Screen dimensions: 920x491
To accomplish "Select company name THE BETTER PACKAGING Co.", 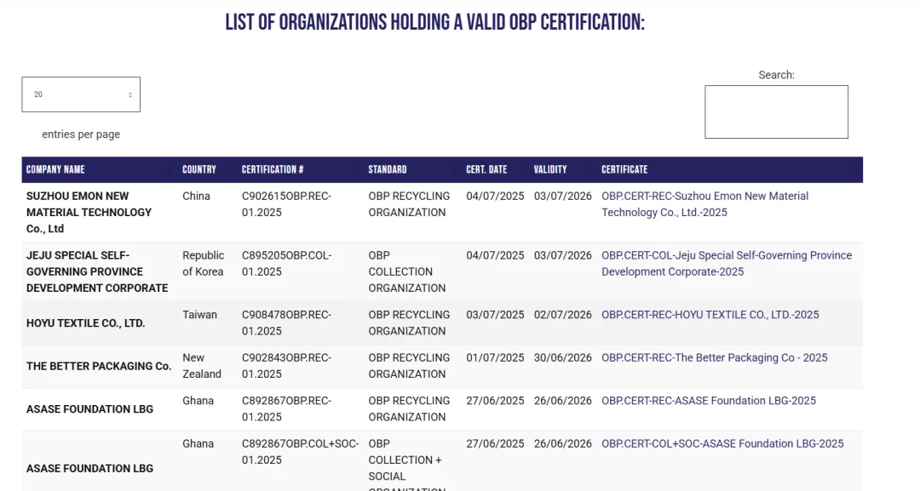I will [99, 366].
